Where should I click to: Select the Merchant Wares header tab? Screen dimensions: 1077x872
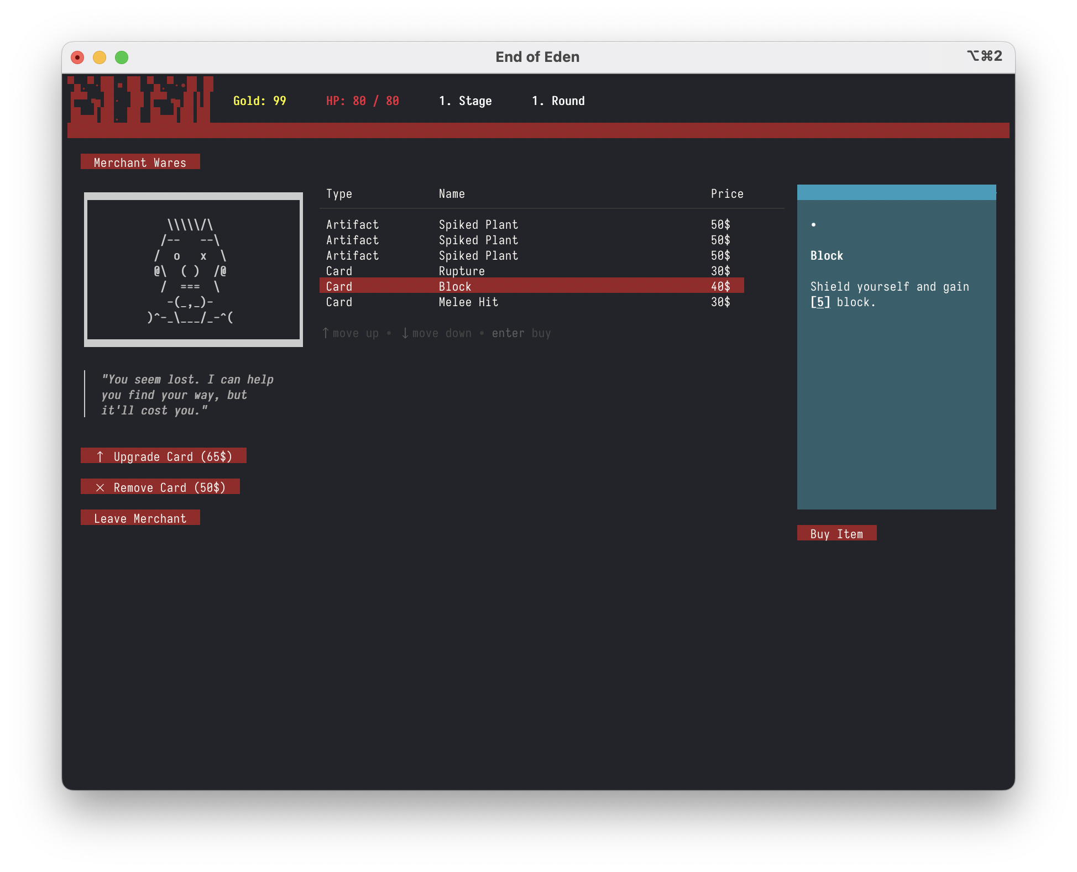140,162
